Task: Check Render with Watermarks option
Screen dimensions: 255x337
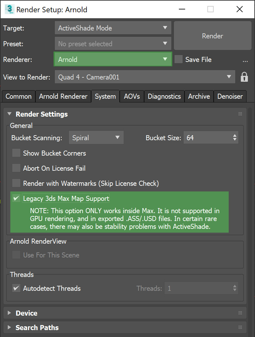Action: [x=16, y=183]
